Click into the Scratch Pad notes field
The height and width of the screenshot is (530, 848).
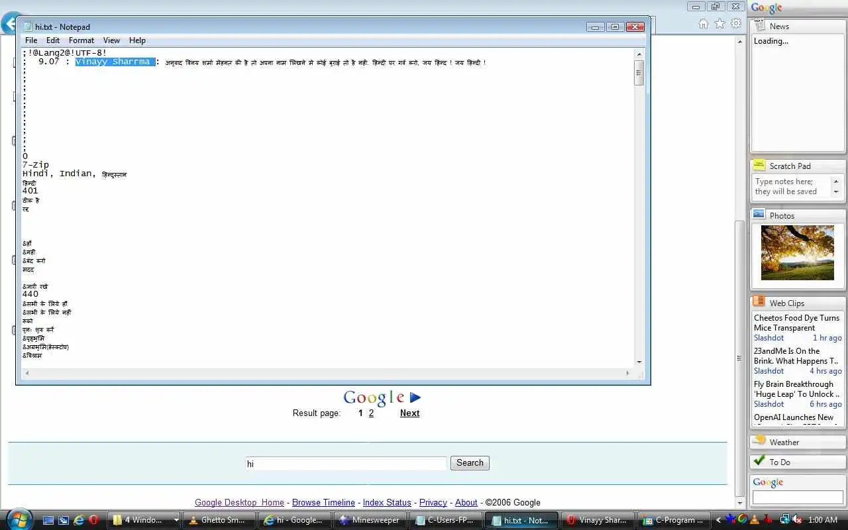(x=792, y=186)
